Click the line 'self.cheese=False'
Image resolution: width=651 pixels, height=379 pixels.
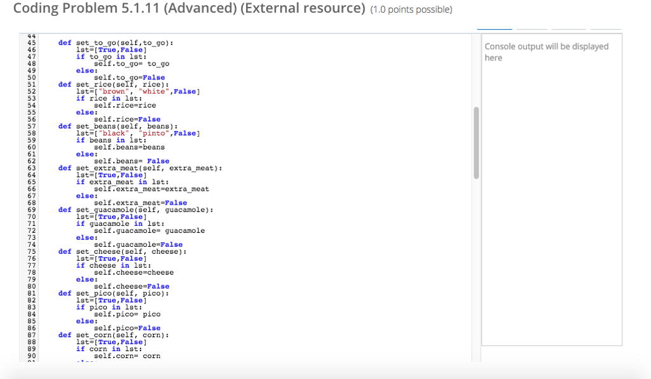[x=132, y=286]
